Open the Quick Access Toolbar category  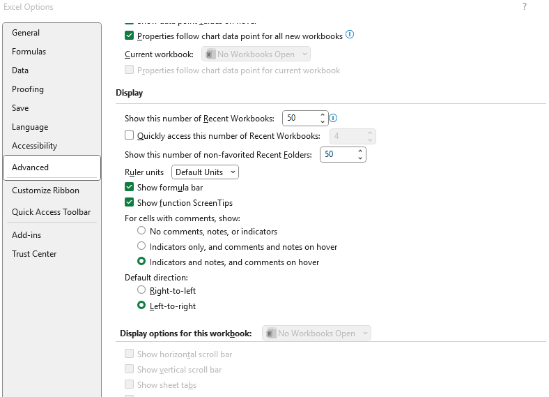(x=52, y=212)
